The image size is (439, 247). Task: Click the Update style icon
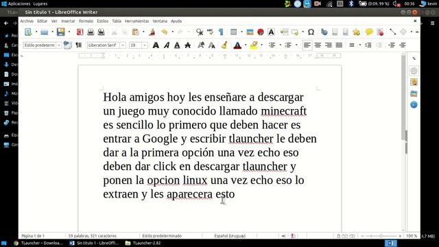[67, 45]
